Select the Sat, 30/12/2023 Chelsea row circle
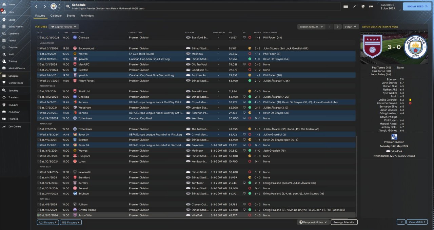 [x=38, y=38]
